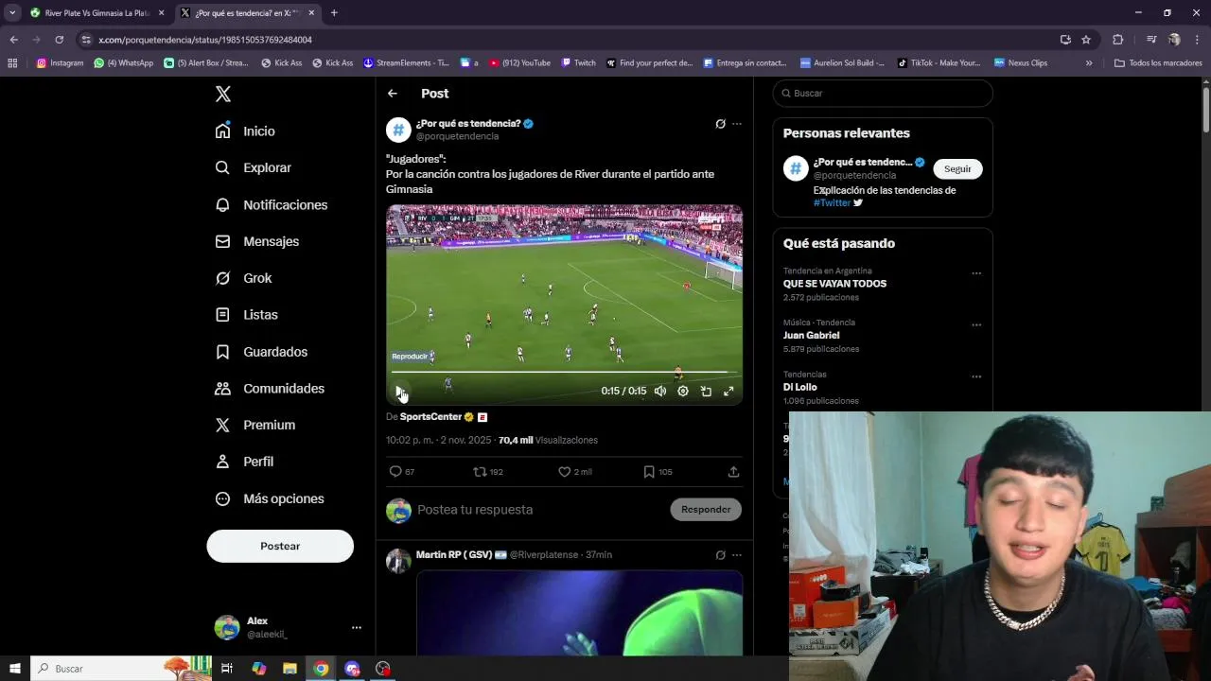Open the Twitch bookmark
Image resolution: width=1211 pixels, height=681 pixels.
click(x=578, y=63)
